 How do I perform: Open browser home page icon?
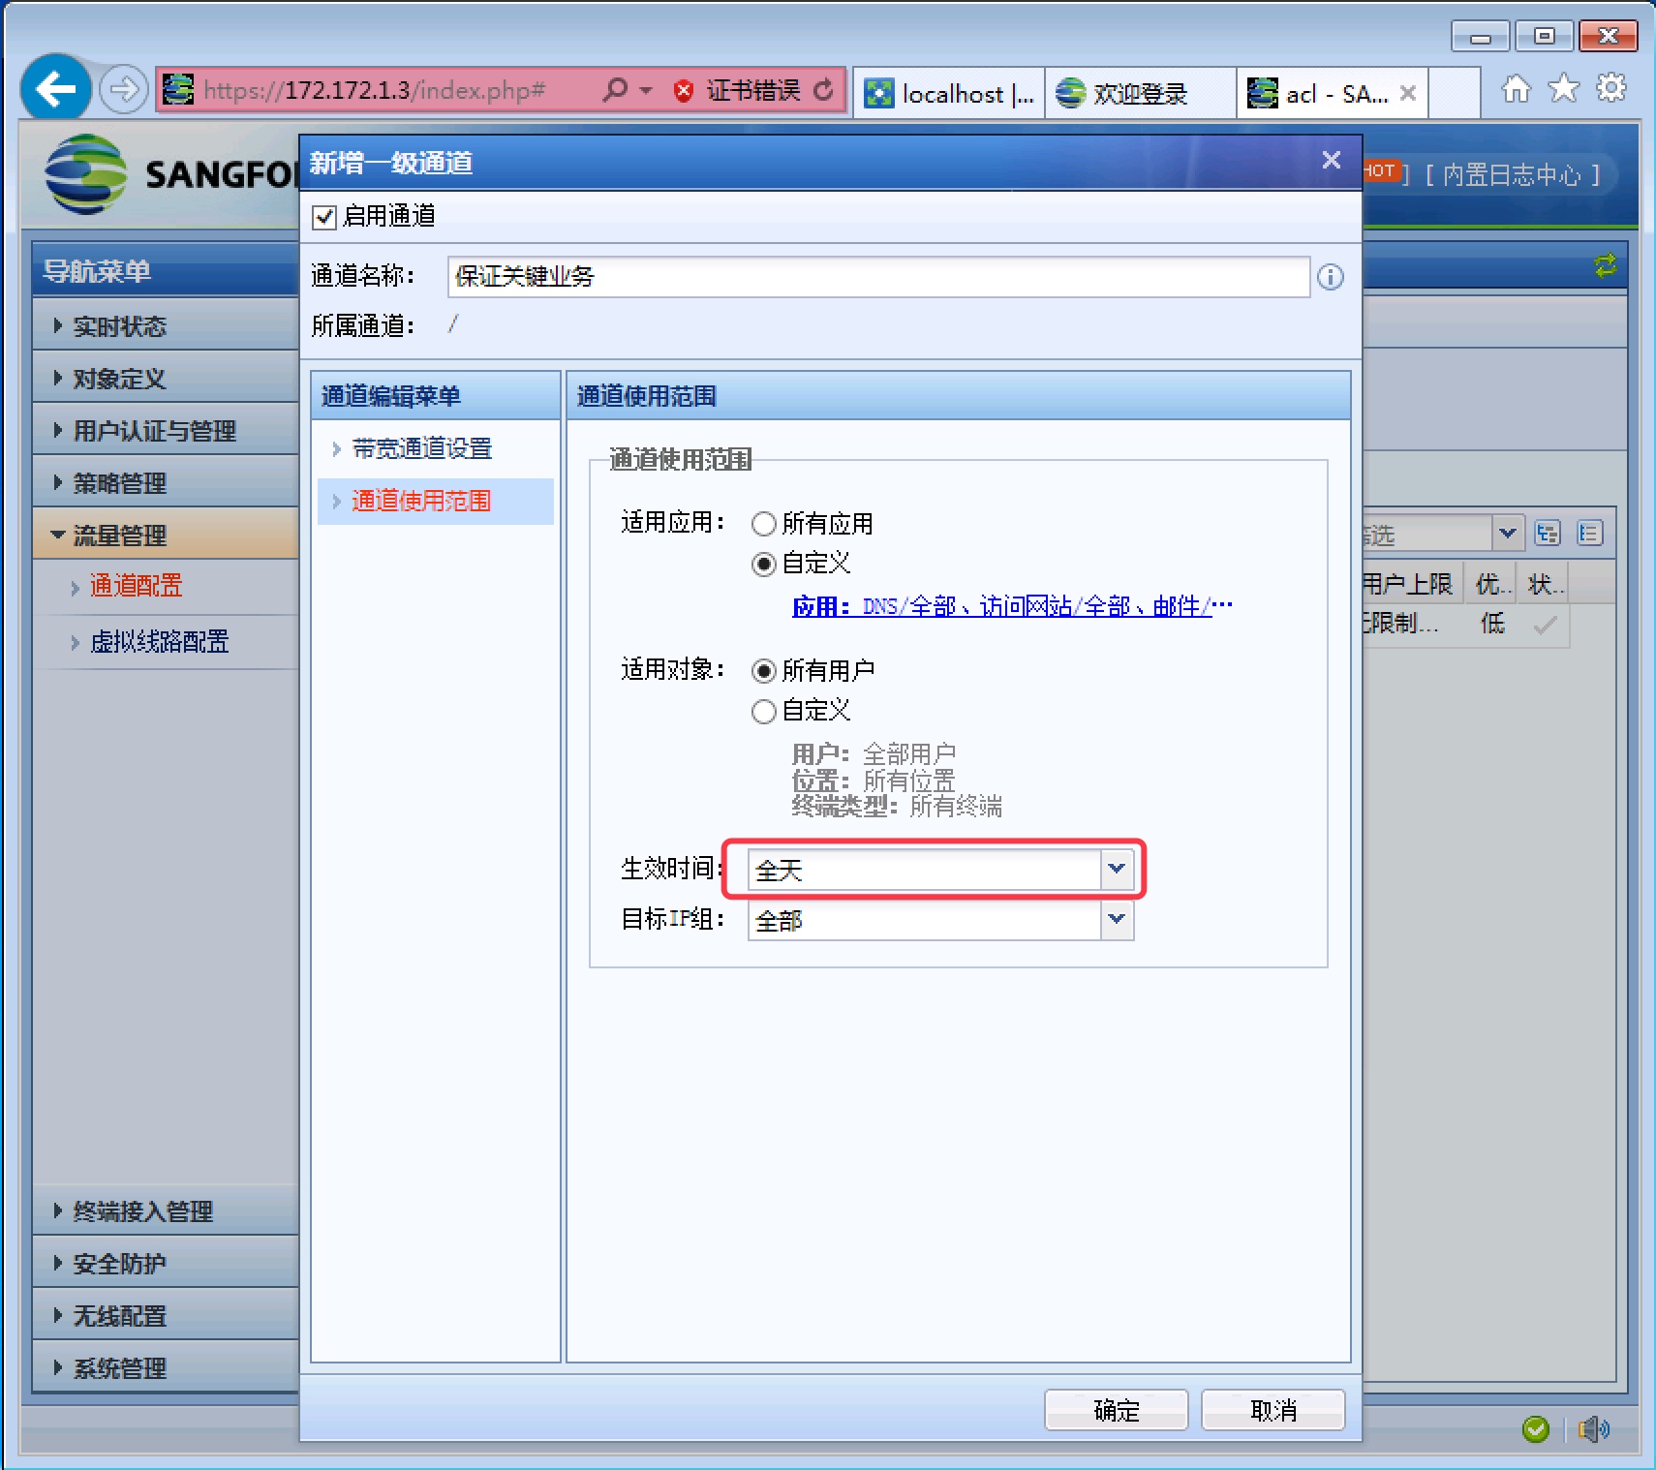coord(1517,89)
